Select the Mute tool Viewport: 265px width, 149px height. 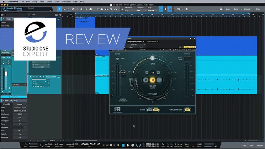(82, 9)
